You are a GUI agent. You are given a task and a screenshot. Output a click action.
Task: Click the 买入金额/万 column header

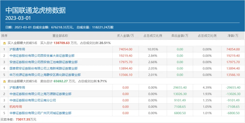point(126,36)
